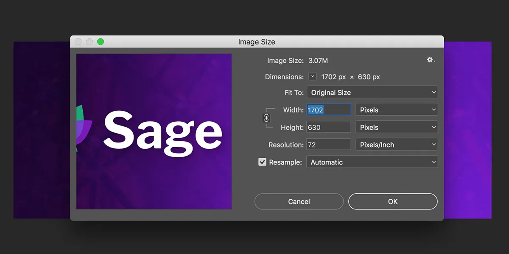Toggle the constrain proportions link icon
Viewport: 509px width, 254px height.
[267, 118]
